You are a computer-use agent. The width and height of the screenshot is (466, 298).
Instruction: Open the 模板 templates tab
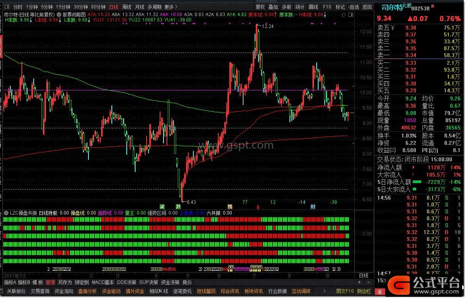[x=38, y=282]
